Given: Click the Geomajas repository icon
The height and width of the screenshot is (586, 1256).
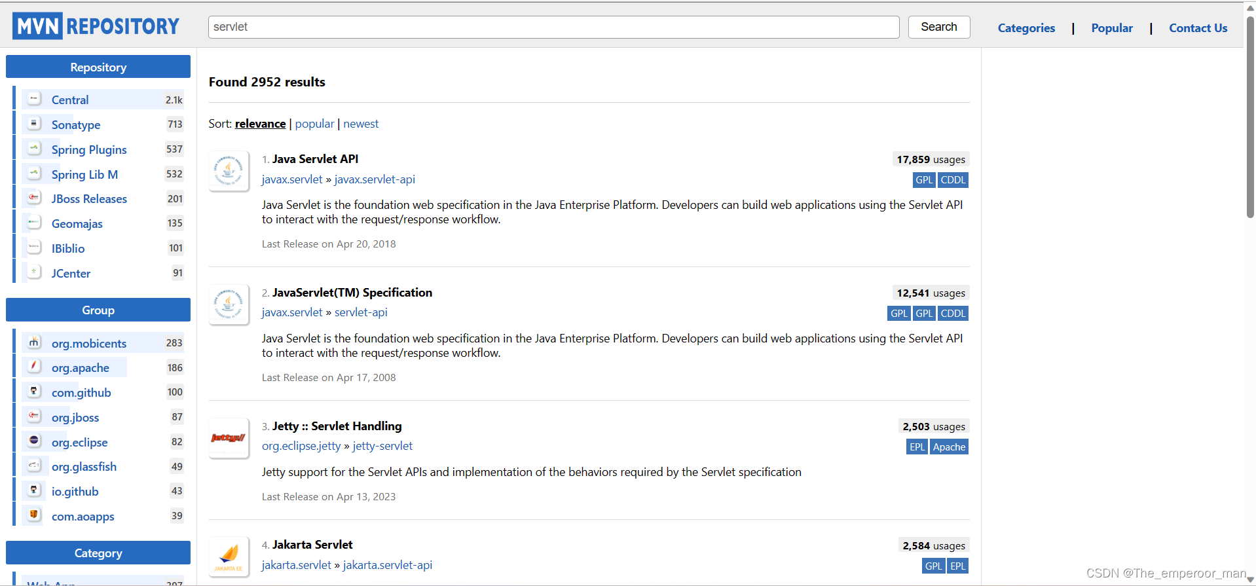Looking at the screenshot, I should click(x=34, y=223).
